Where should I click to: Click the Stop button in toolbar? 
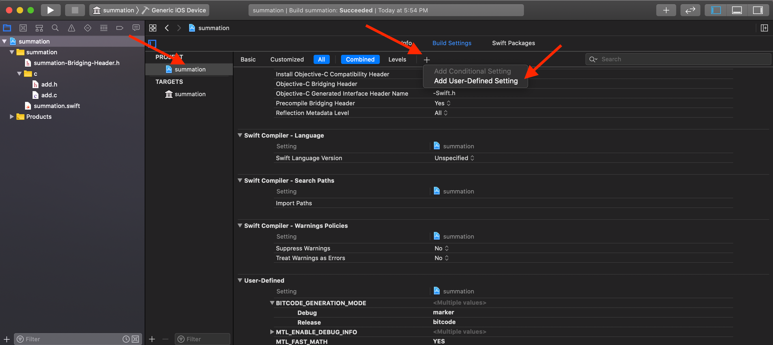pyautogui.click(x=75, y=10)
